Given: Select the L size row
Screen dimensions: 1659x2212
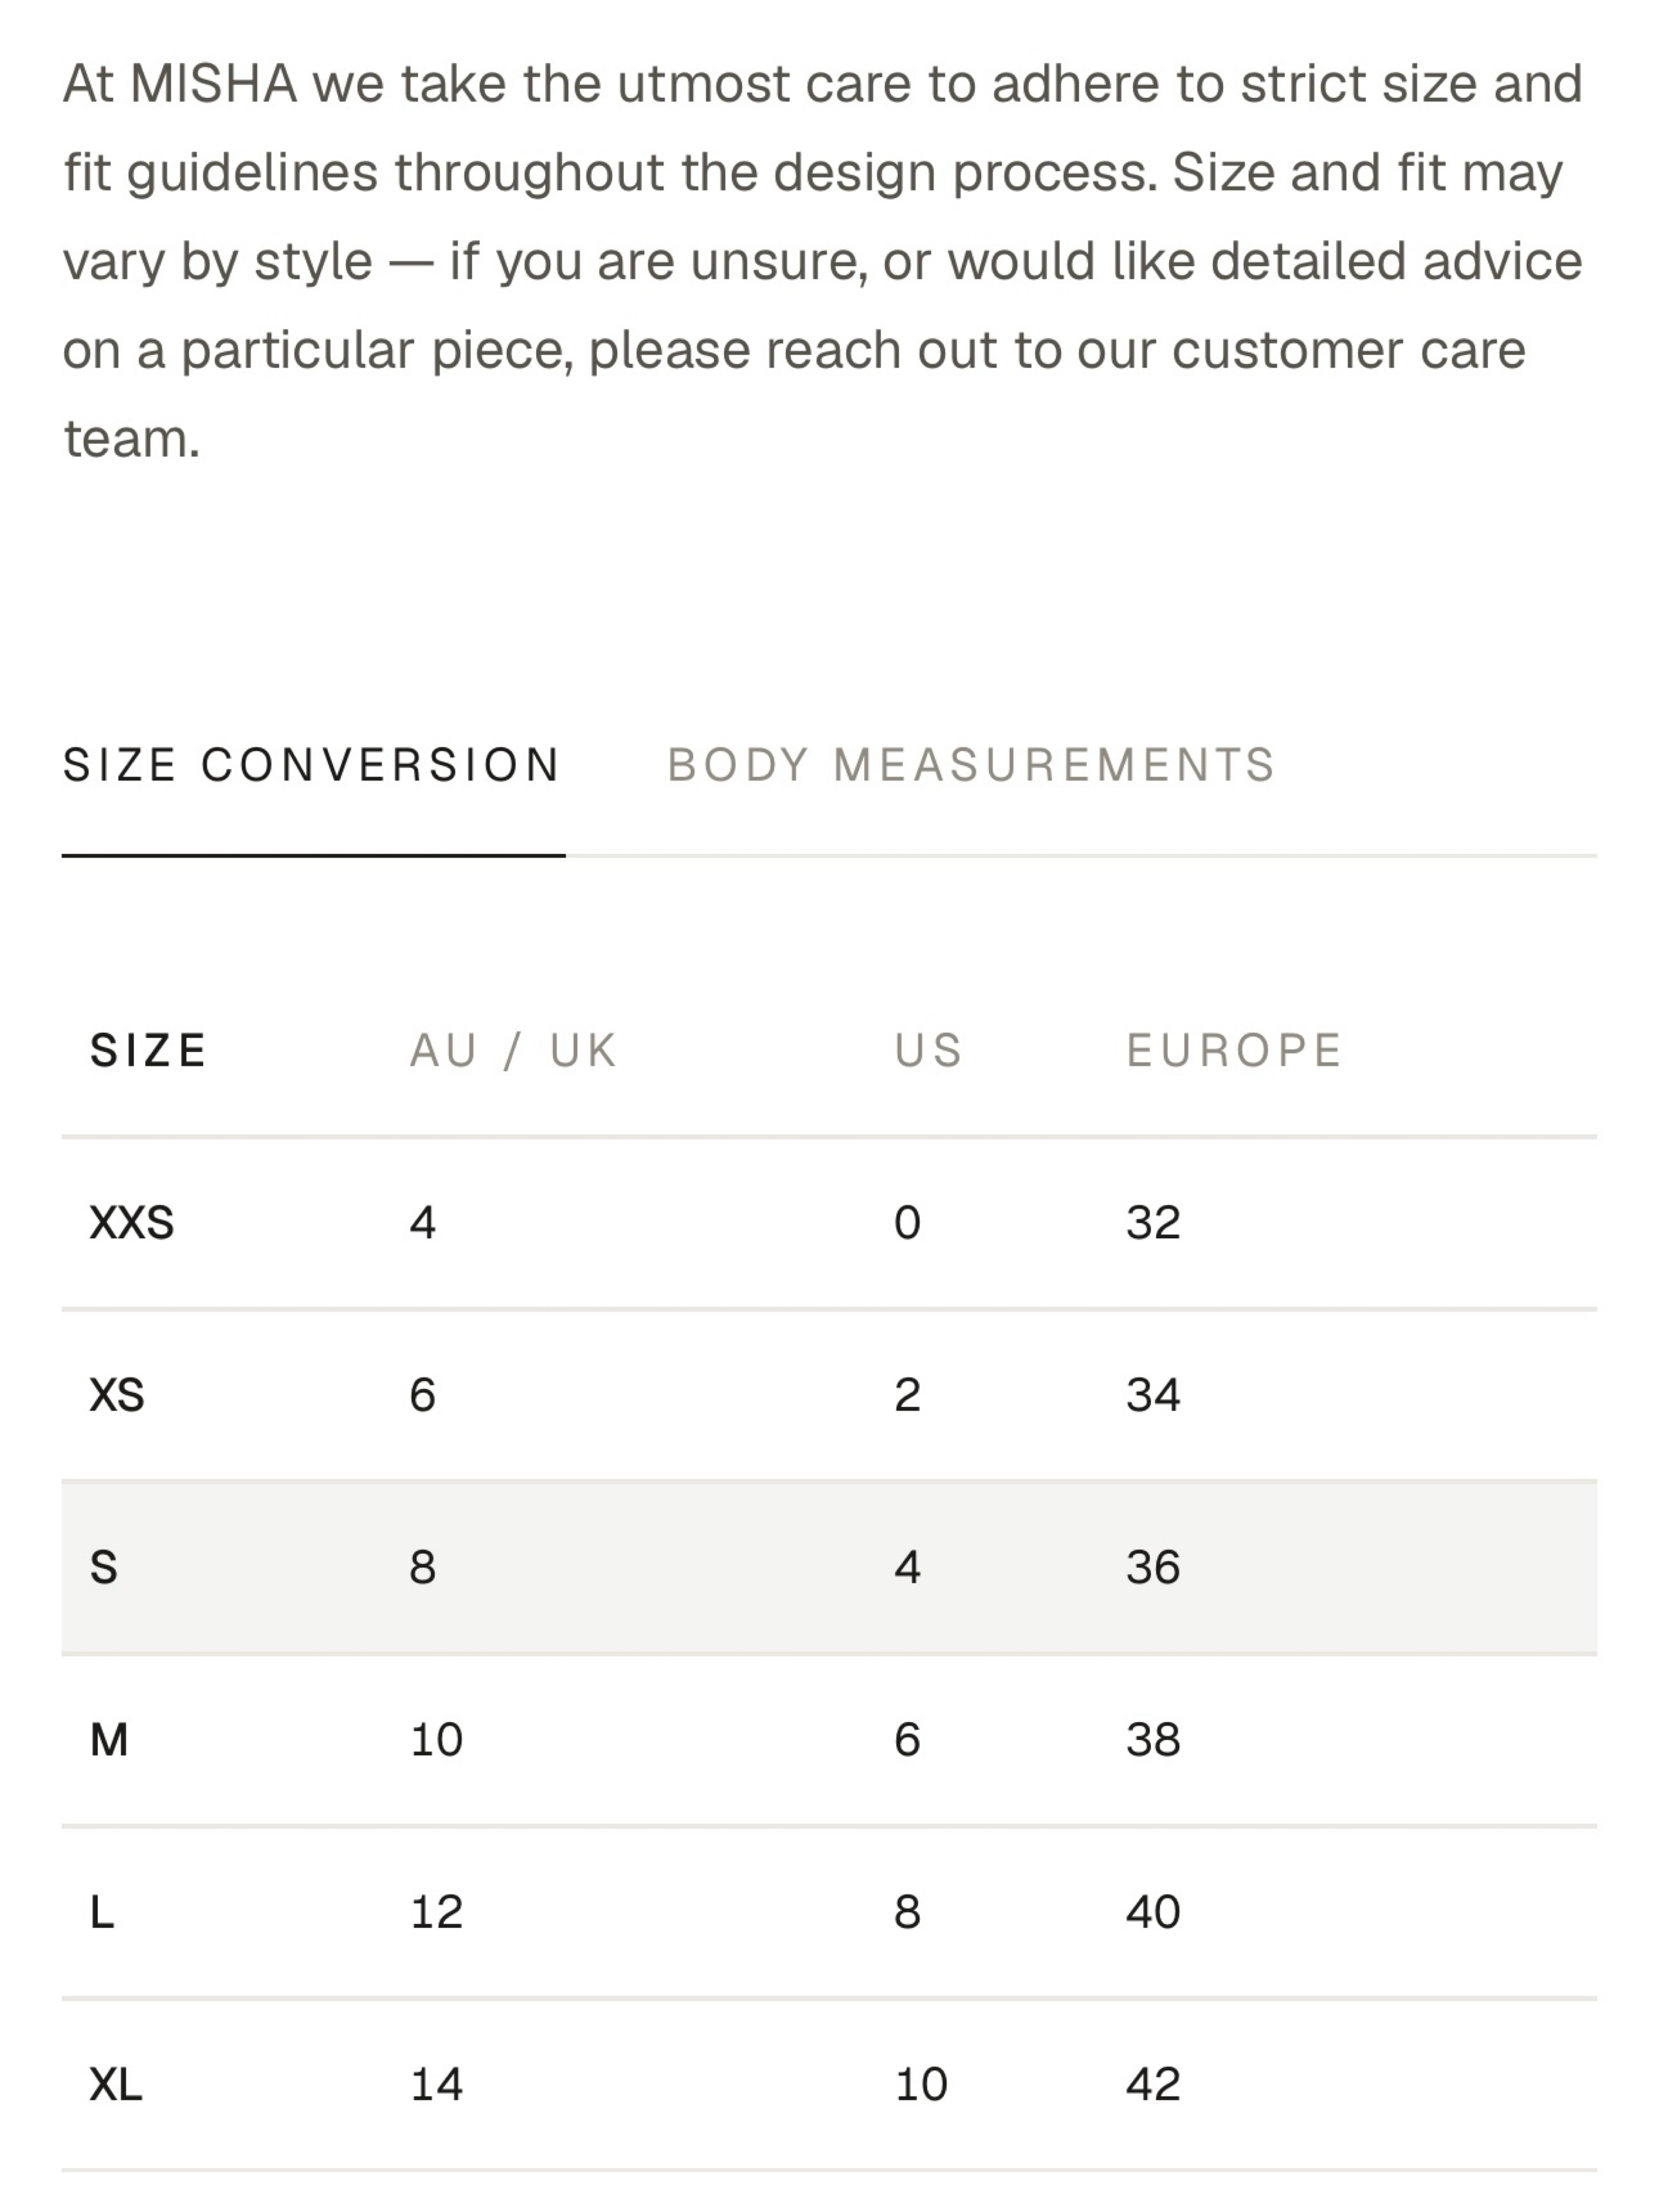Looking at the screenshot, I should click(x=829, y=1912).
